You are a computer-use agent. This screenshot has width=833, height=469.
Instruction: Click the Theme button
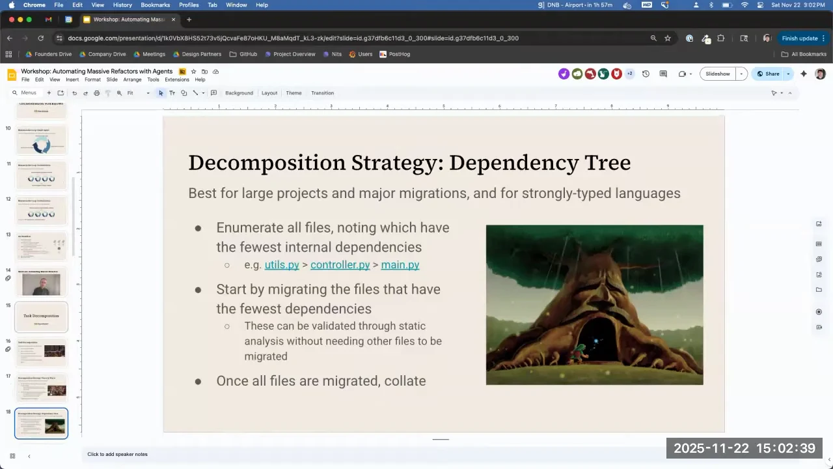[x=294, y=93]
